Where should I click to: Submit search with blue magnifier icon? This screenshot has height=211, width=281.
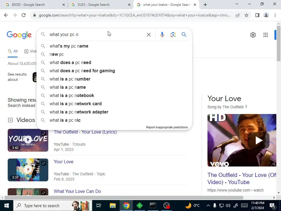(184, 34)
